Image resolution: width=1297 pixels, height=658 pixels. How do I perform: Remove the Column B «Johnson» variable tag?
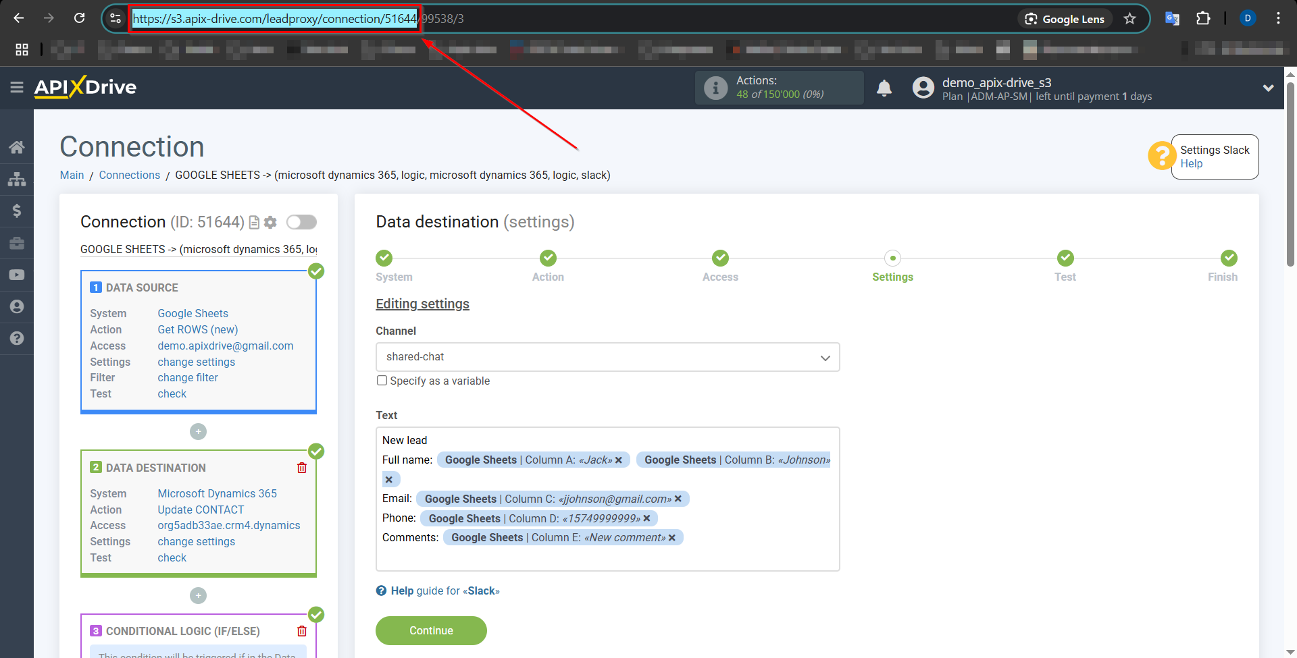coord(388,480)
